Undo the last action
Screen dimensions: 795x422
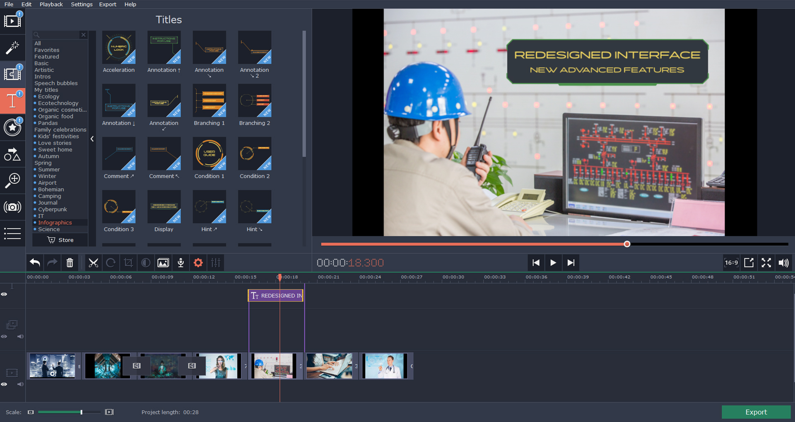[x=35, y=262]
